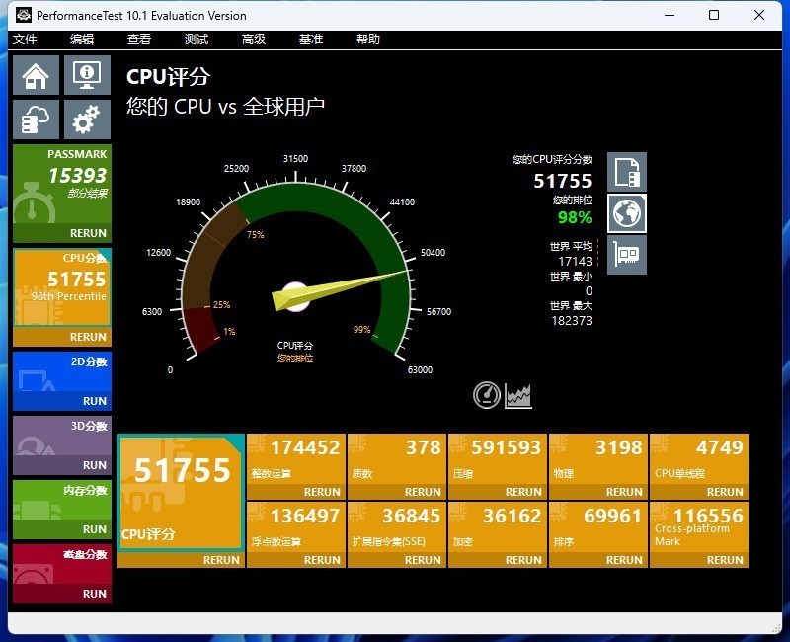Rerun the 2D score test

[x=95, y=401]
